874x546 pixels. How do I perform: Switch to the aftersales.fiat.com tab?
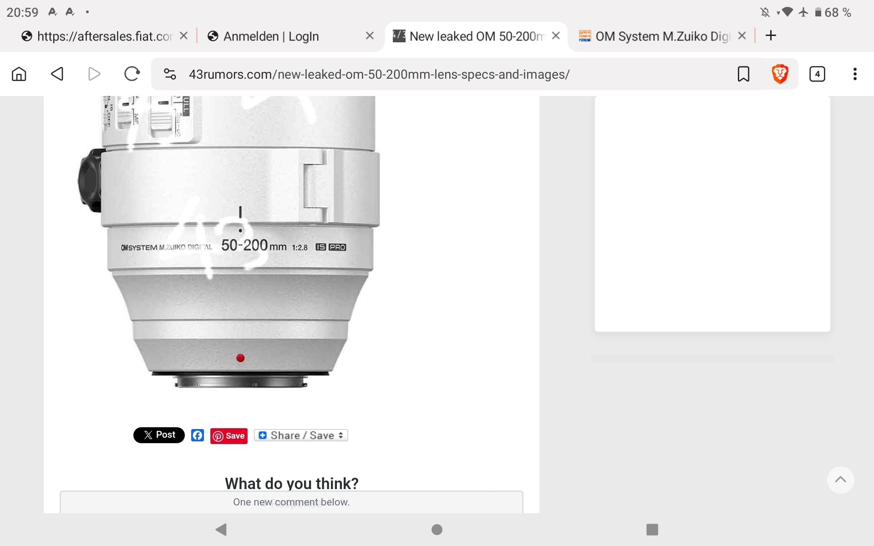pyautogui.click(x=104, y=36)
